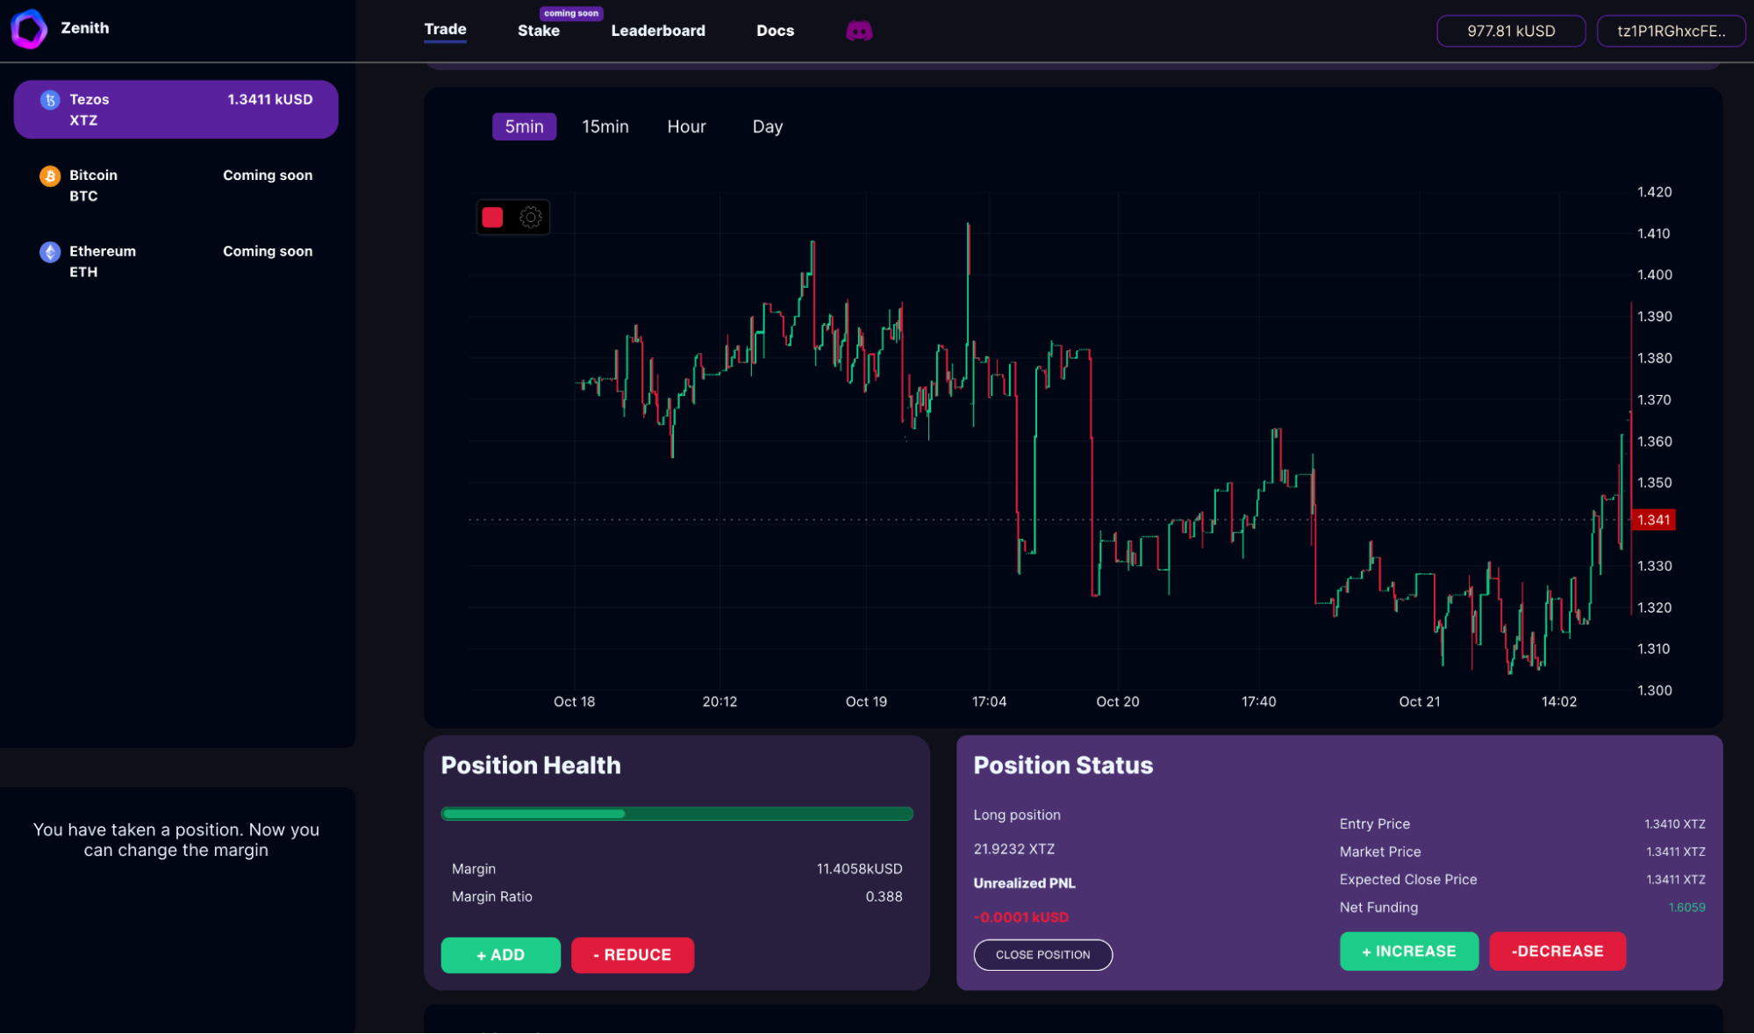Image resolution: width=1754 pixels, height=1034 pixels.
Task: Click the Bitcoin coin icon
Action: [50, 176]
